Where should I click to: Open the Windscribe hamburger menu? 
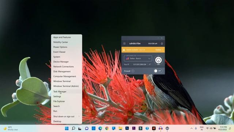124,44
